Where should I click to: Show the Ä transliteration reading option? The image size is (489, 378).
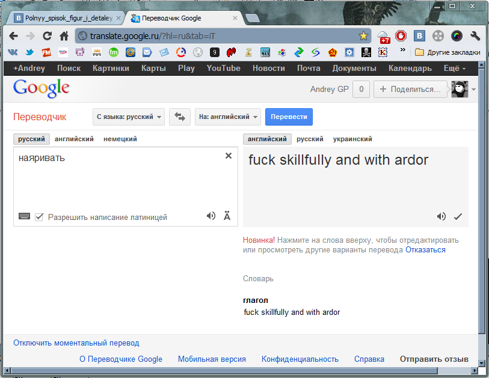click(x=227, y=216)
